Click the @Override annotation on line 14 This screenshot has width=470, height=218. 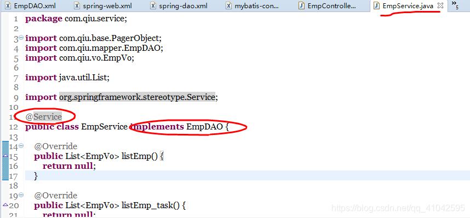(56, 146)
